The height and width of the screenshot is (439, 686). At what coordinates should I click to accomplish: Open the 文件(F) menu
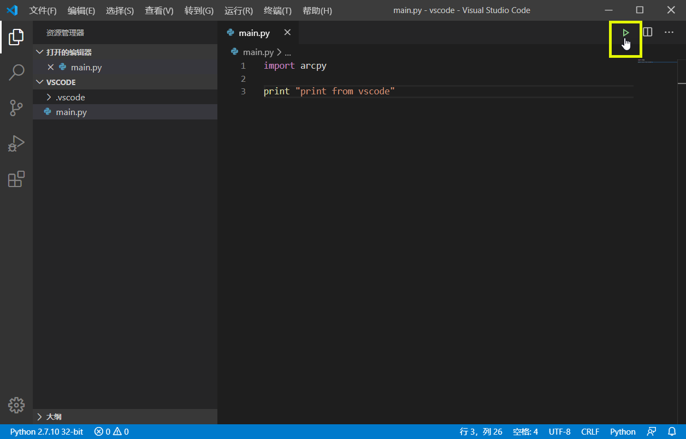43,10
